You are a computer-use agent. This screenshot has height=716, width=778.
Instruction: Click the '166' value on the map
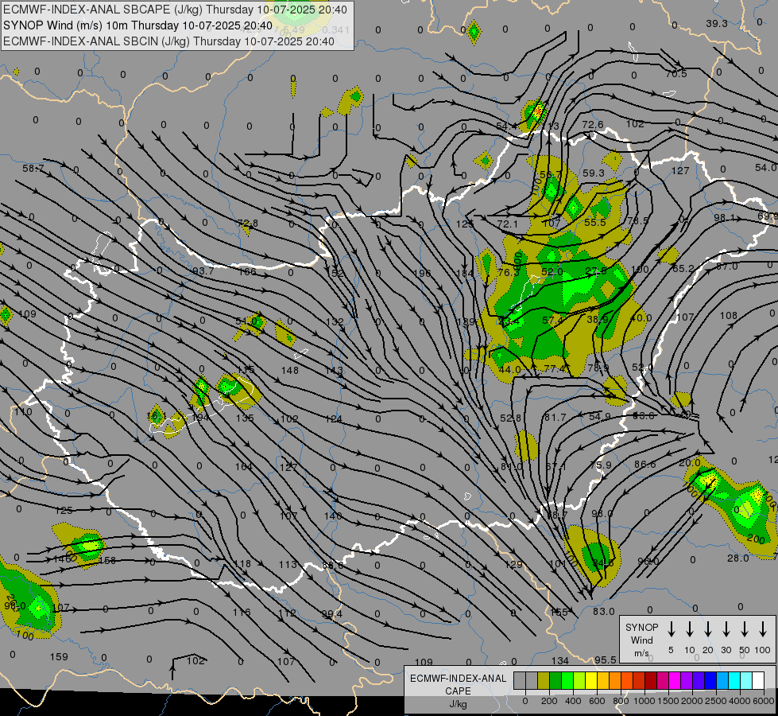tap(247, 271)
